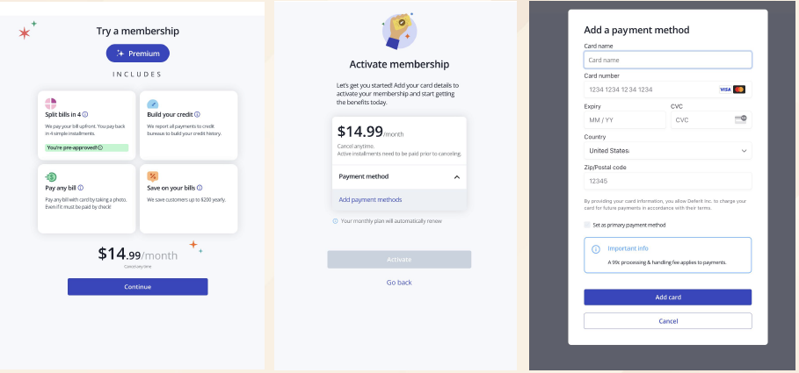
Task: Click the CVC card icon in CVC field
Action: [740, 119]
